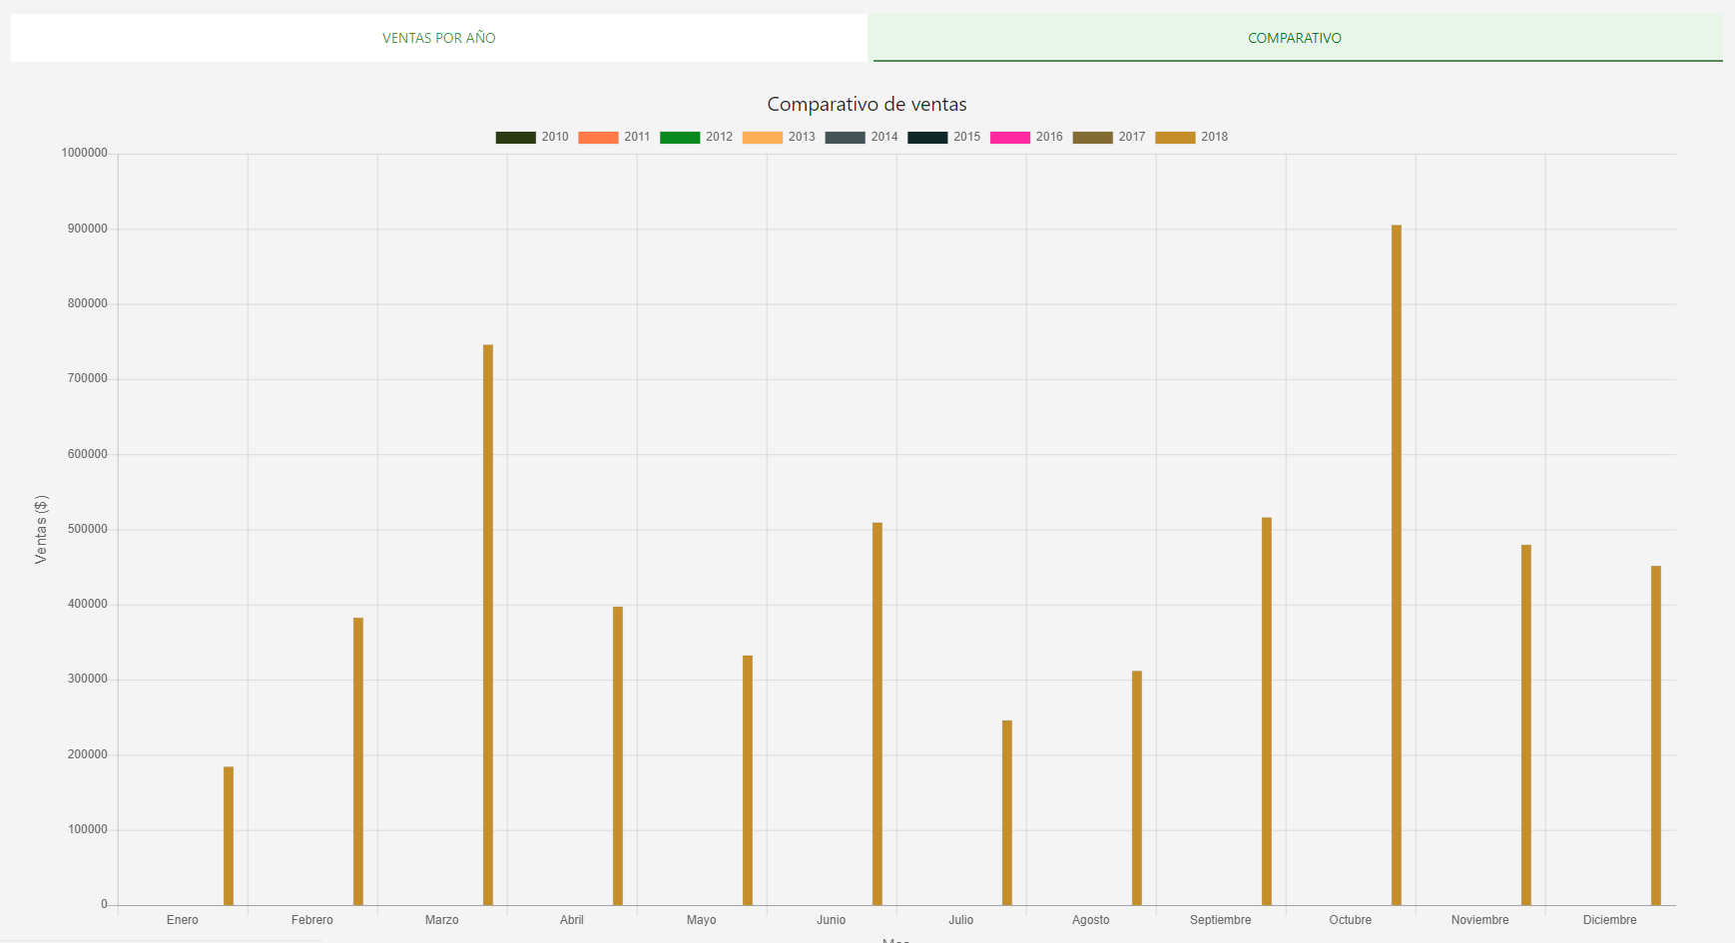Viewport: 1735px width, 943px height.
Task: Click the 2013 orange legend swatch
Action: click(763, 137)
